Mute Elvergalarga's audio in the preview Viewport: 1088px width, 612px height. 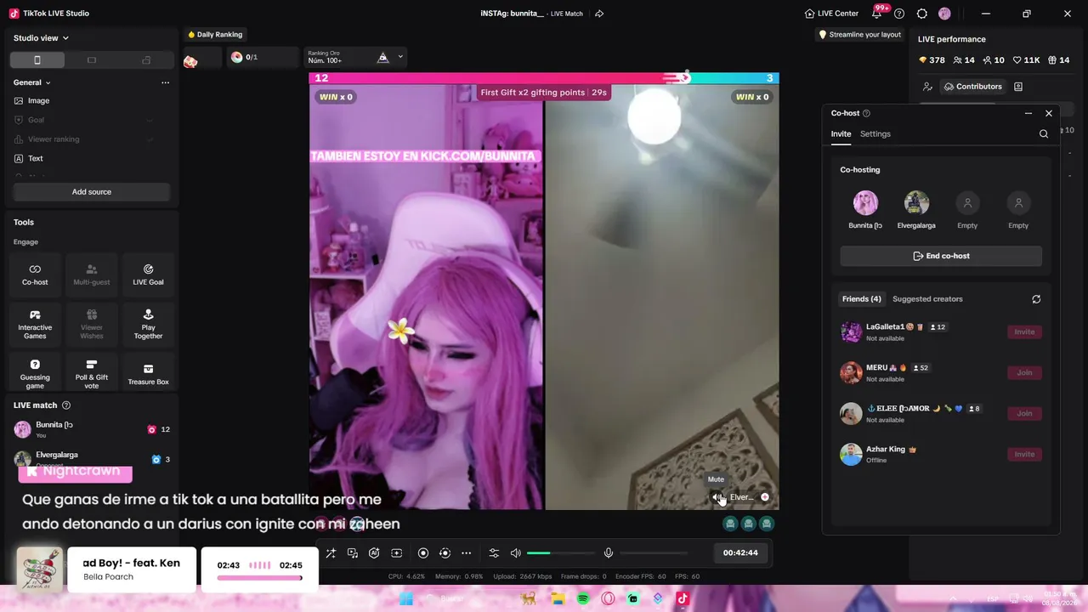click(717, 497)
